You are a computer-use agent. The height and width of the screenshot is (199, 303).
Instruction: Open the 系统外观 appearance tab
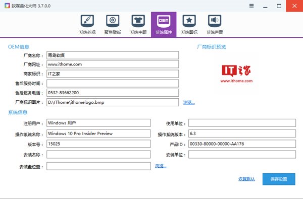(87, 25)
